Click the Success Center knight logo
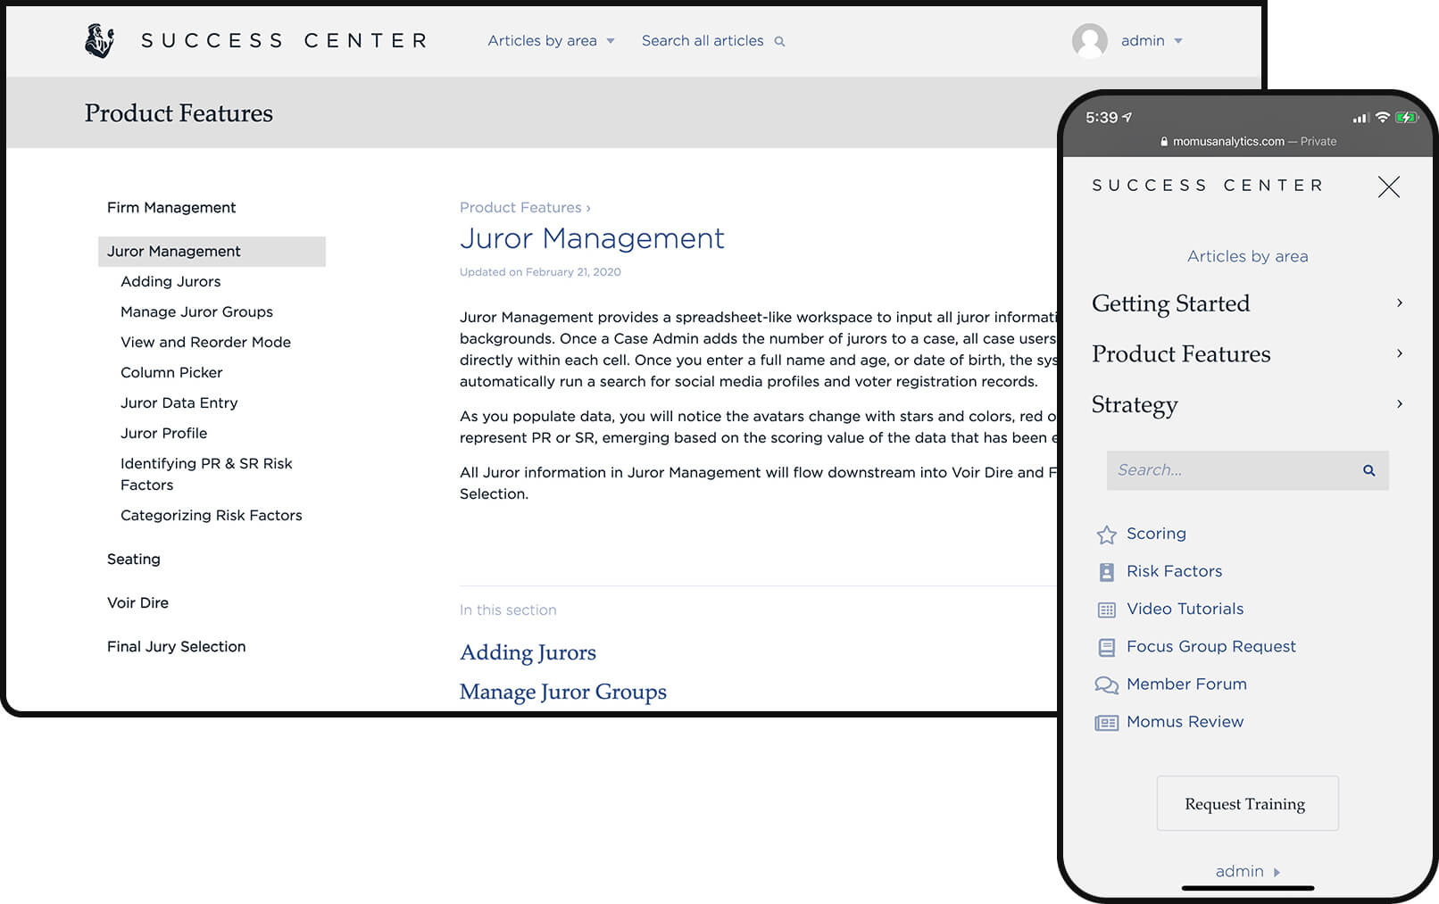The height and width of the screenshot is (904, 1439). (99, 41)
